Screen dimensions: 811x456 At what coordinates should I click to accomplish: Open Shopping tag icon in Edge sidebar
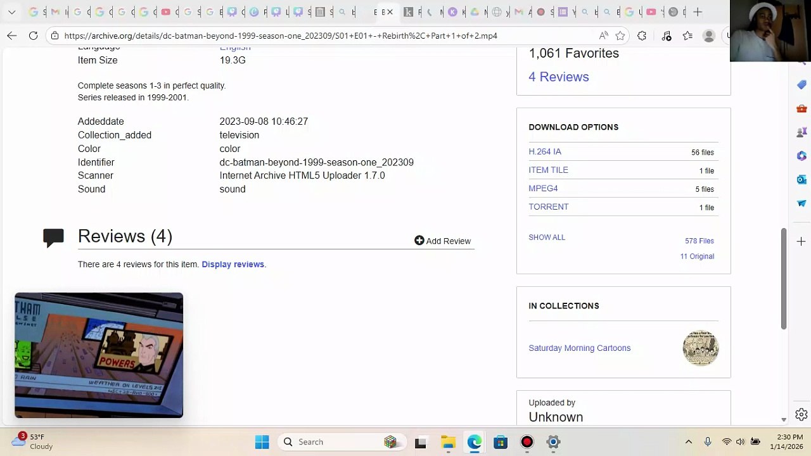click(801, 85)
